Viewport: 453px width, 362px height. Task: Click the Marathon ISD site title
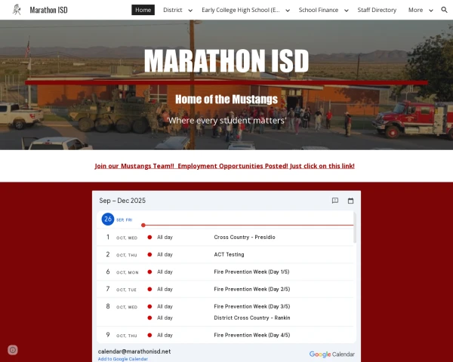(x=48, y=10)
